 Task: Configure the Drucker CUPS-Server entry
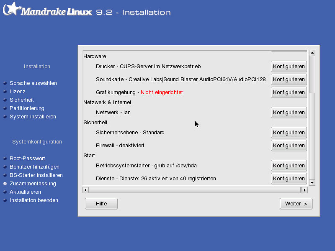(289, 67)
